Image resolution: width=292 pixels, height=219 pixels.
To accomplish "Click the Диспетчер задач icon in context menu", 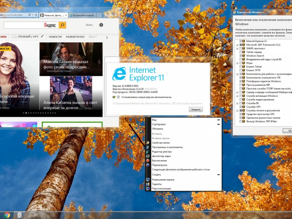I will [148, 156].
